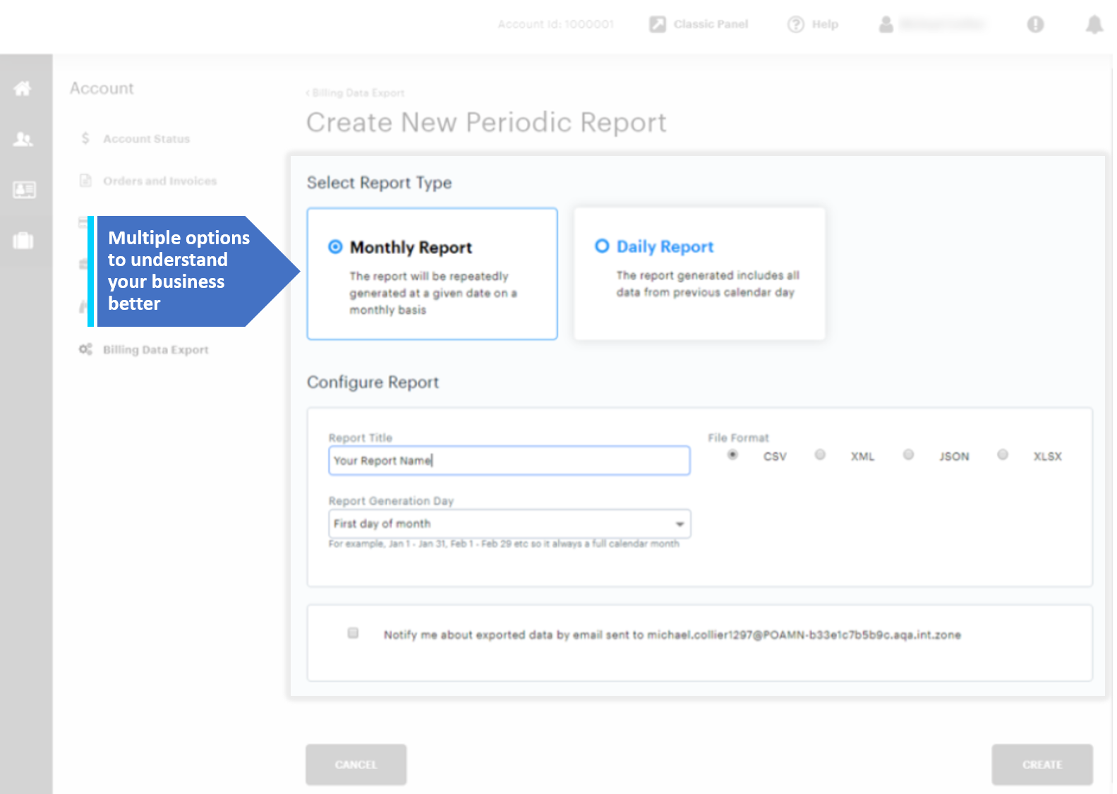Viewport: 1117px width, 794px height.
Task: Click the Help link
Action: pos(825,25)
